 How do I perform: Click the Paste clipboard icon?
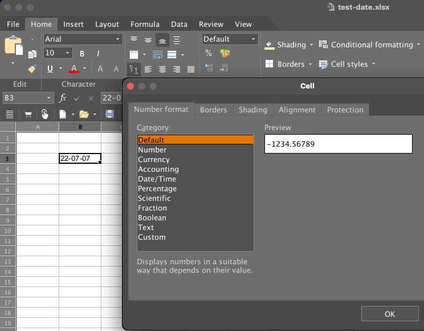tap(13, 46)
